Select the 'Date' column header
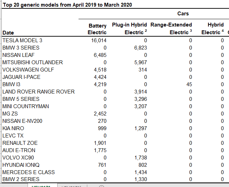The width and height of the screenshot is (229, 187). (x=8, y=33)
